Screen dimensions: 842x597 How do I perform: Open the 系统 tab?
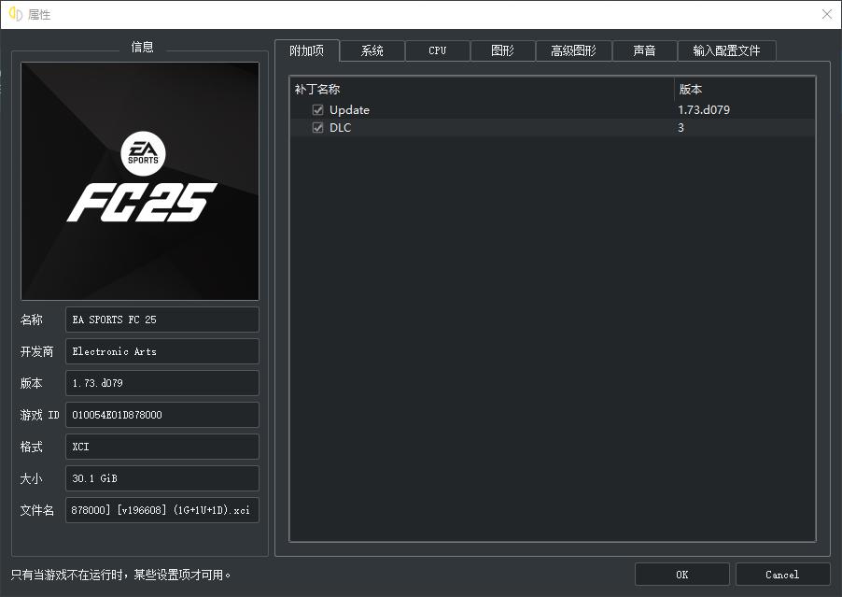tap(372, 50)
